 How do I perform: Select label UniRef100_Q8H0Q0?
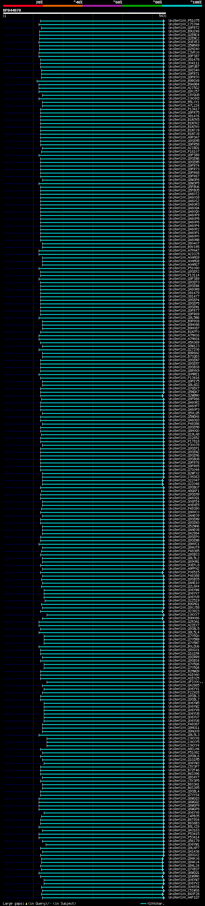click(x=184, y=431)
